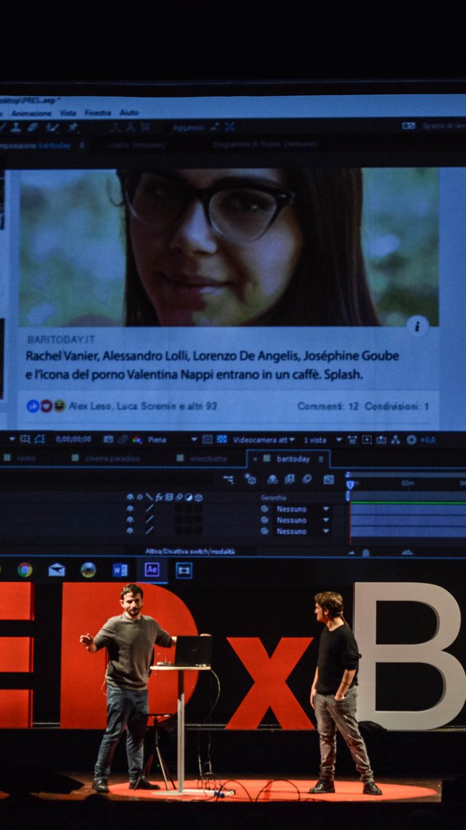Screen dimensions: 466x830
Task: Launch Google Chrome from the taskbar
Action: 25,569
